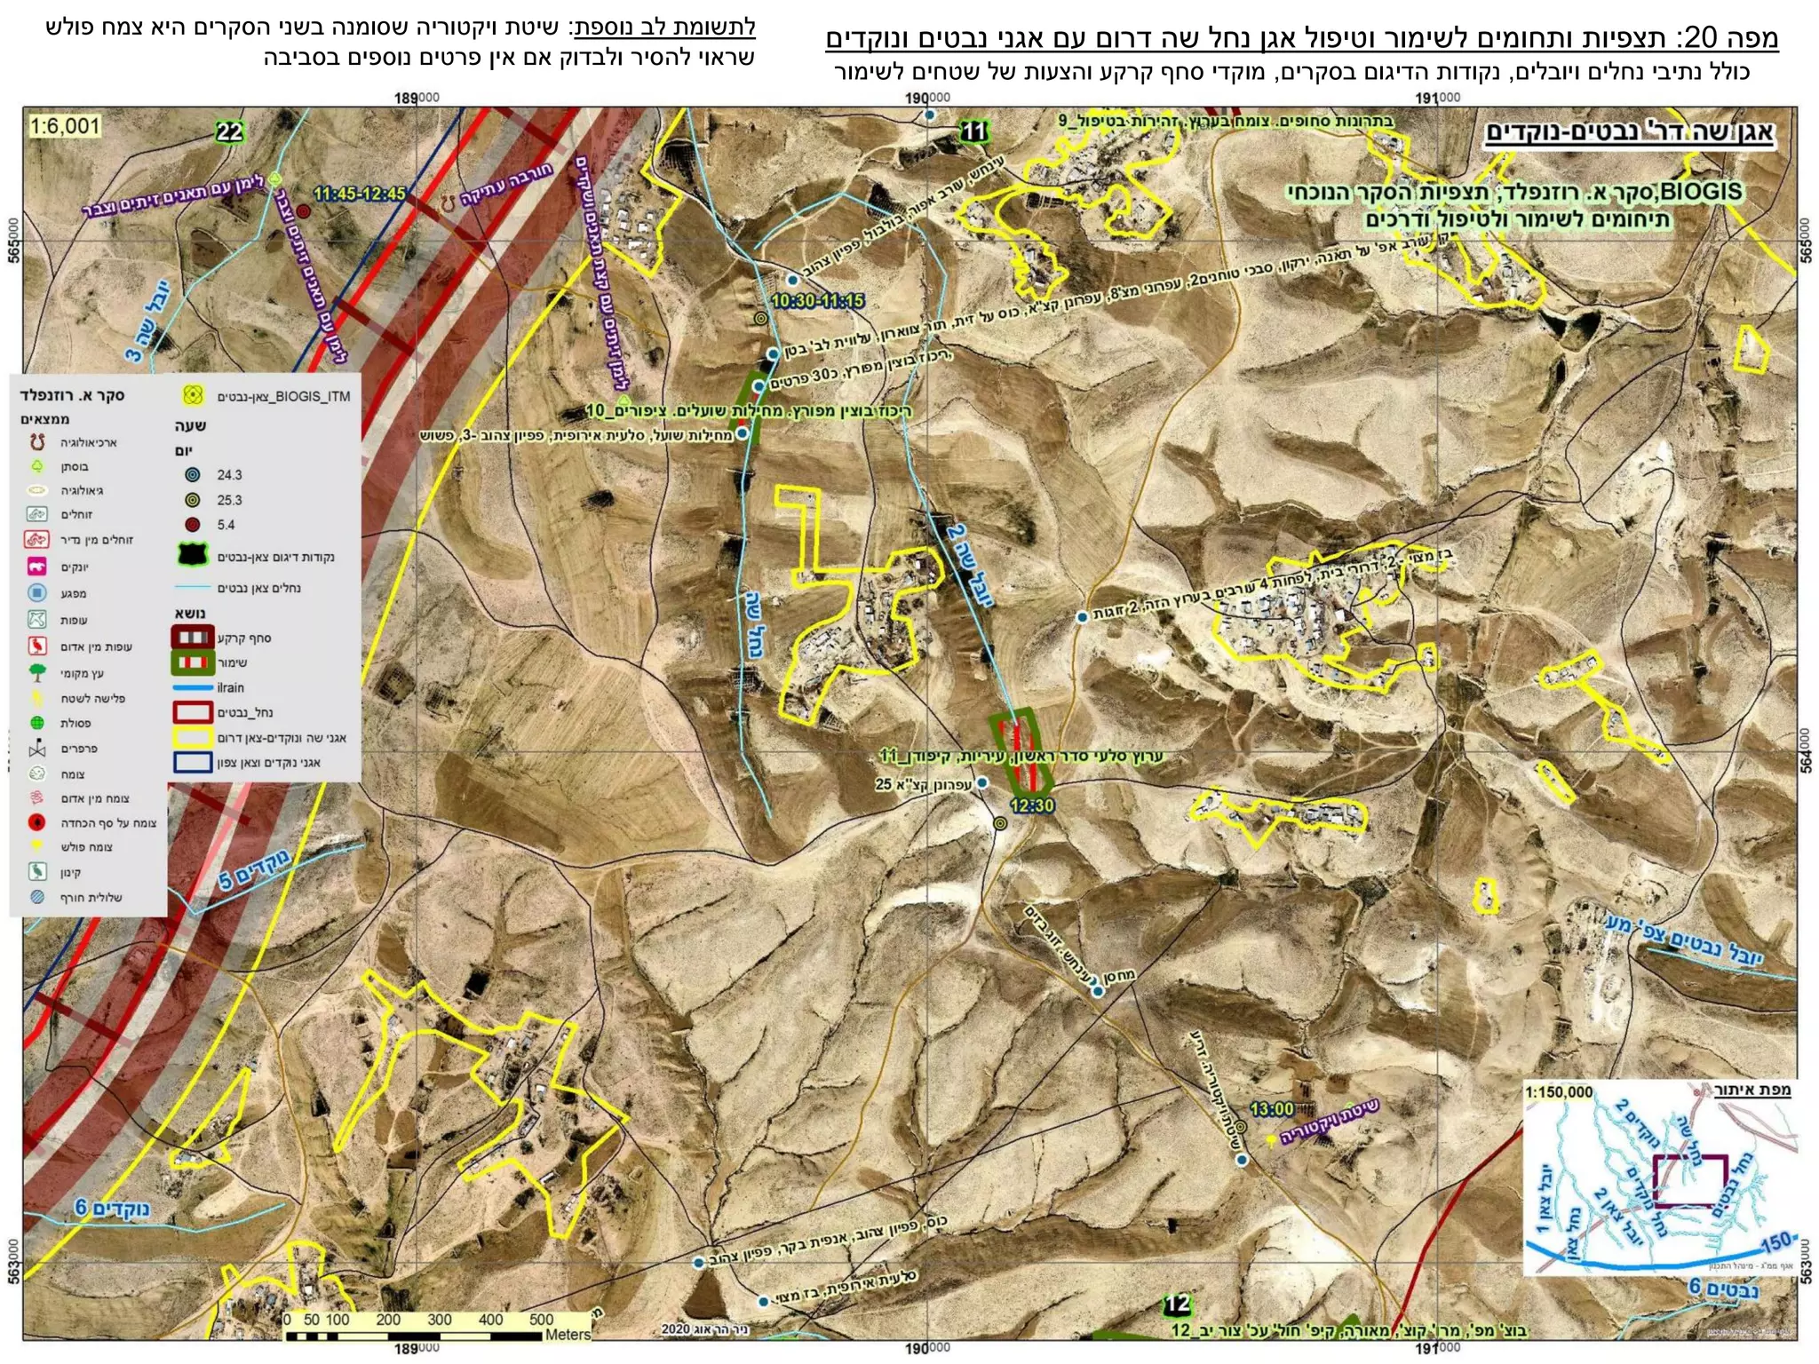Click the red-listed birds legend icon
This screenshot has width=1819, height=1364.
(x=37, y=646)
